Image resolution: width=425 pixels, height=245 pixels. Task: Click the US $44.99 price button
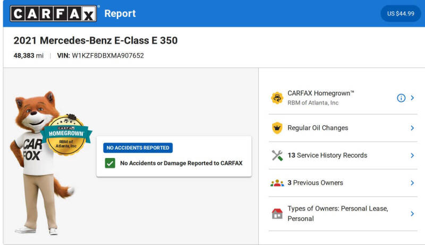click(x=401, y=13)
